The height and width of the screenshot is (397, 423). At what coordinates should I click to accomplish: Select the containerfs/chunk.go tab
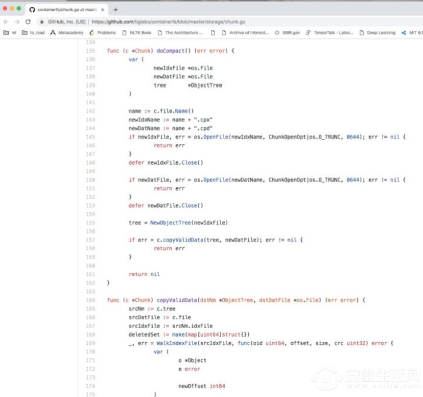pos(67,10)
